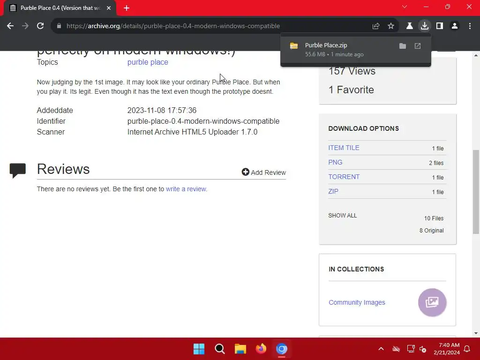The image size is (480, 360).
Task: Open the notifications bell
Action: click(467, 349)
